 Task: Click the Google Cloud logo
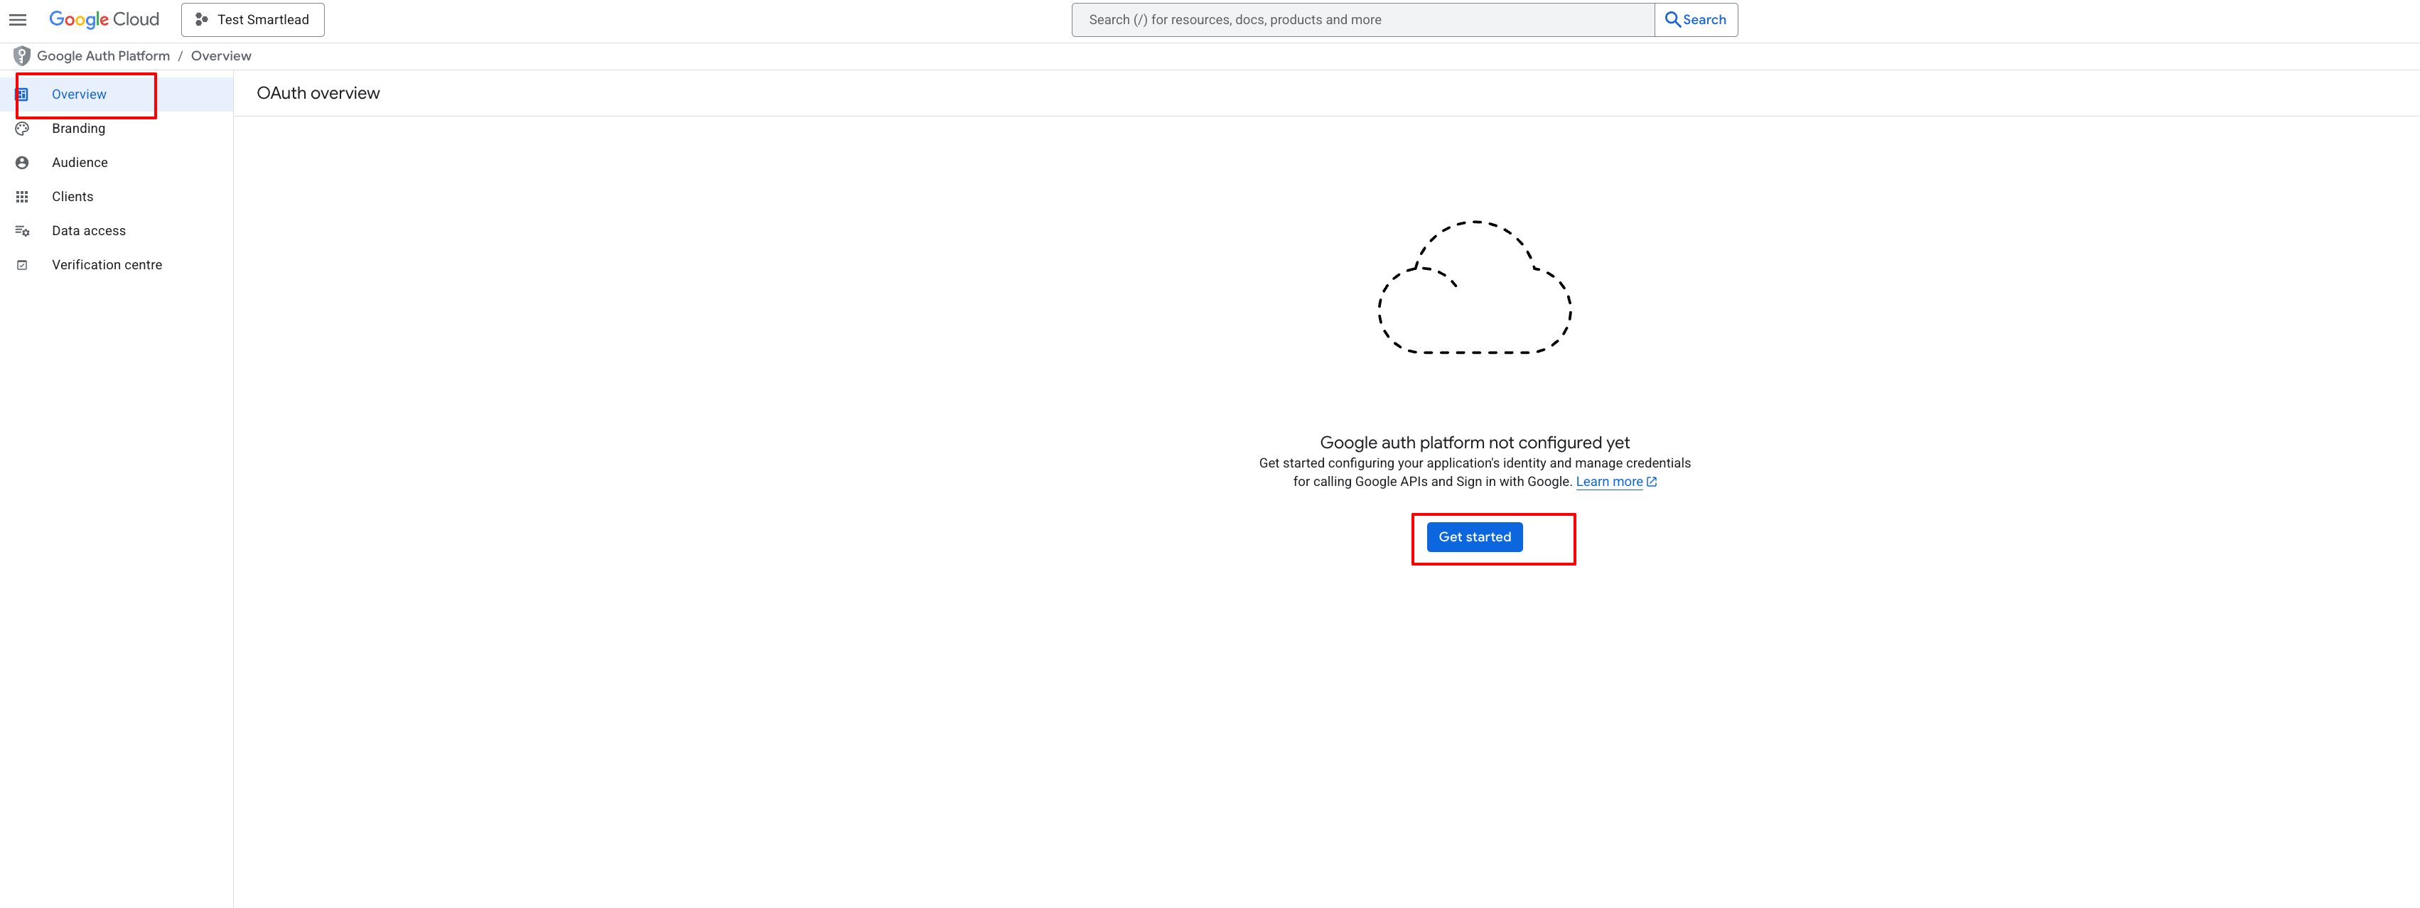click(x=104, y=20)
